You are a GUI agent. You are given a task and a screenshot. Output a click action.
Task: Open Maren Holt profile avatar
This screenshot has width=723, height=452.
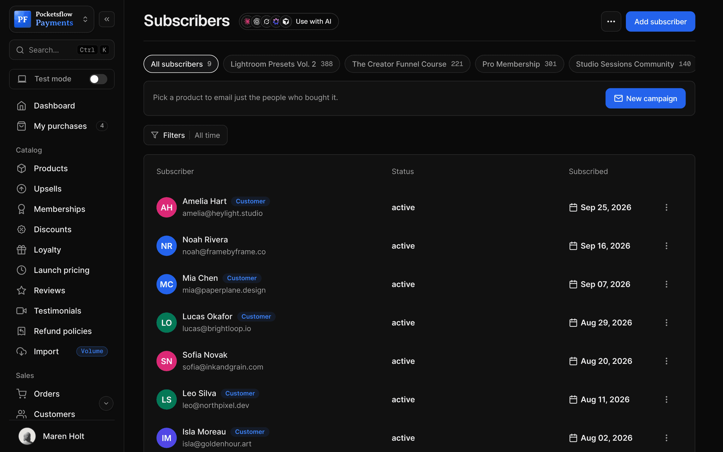click(27, 436)
